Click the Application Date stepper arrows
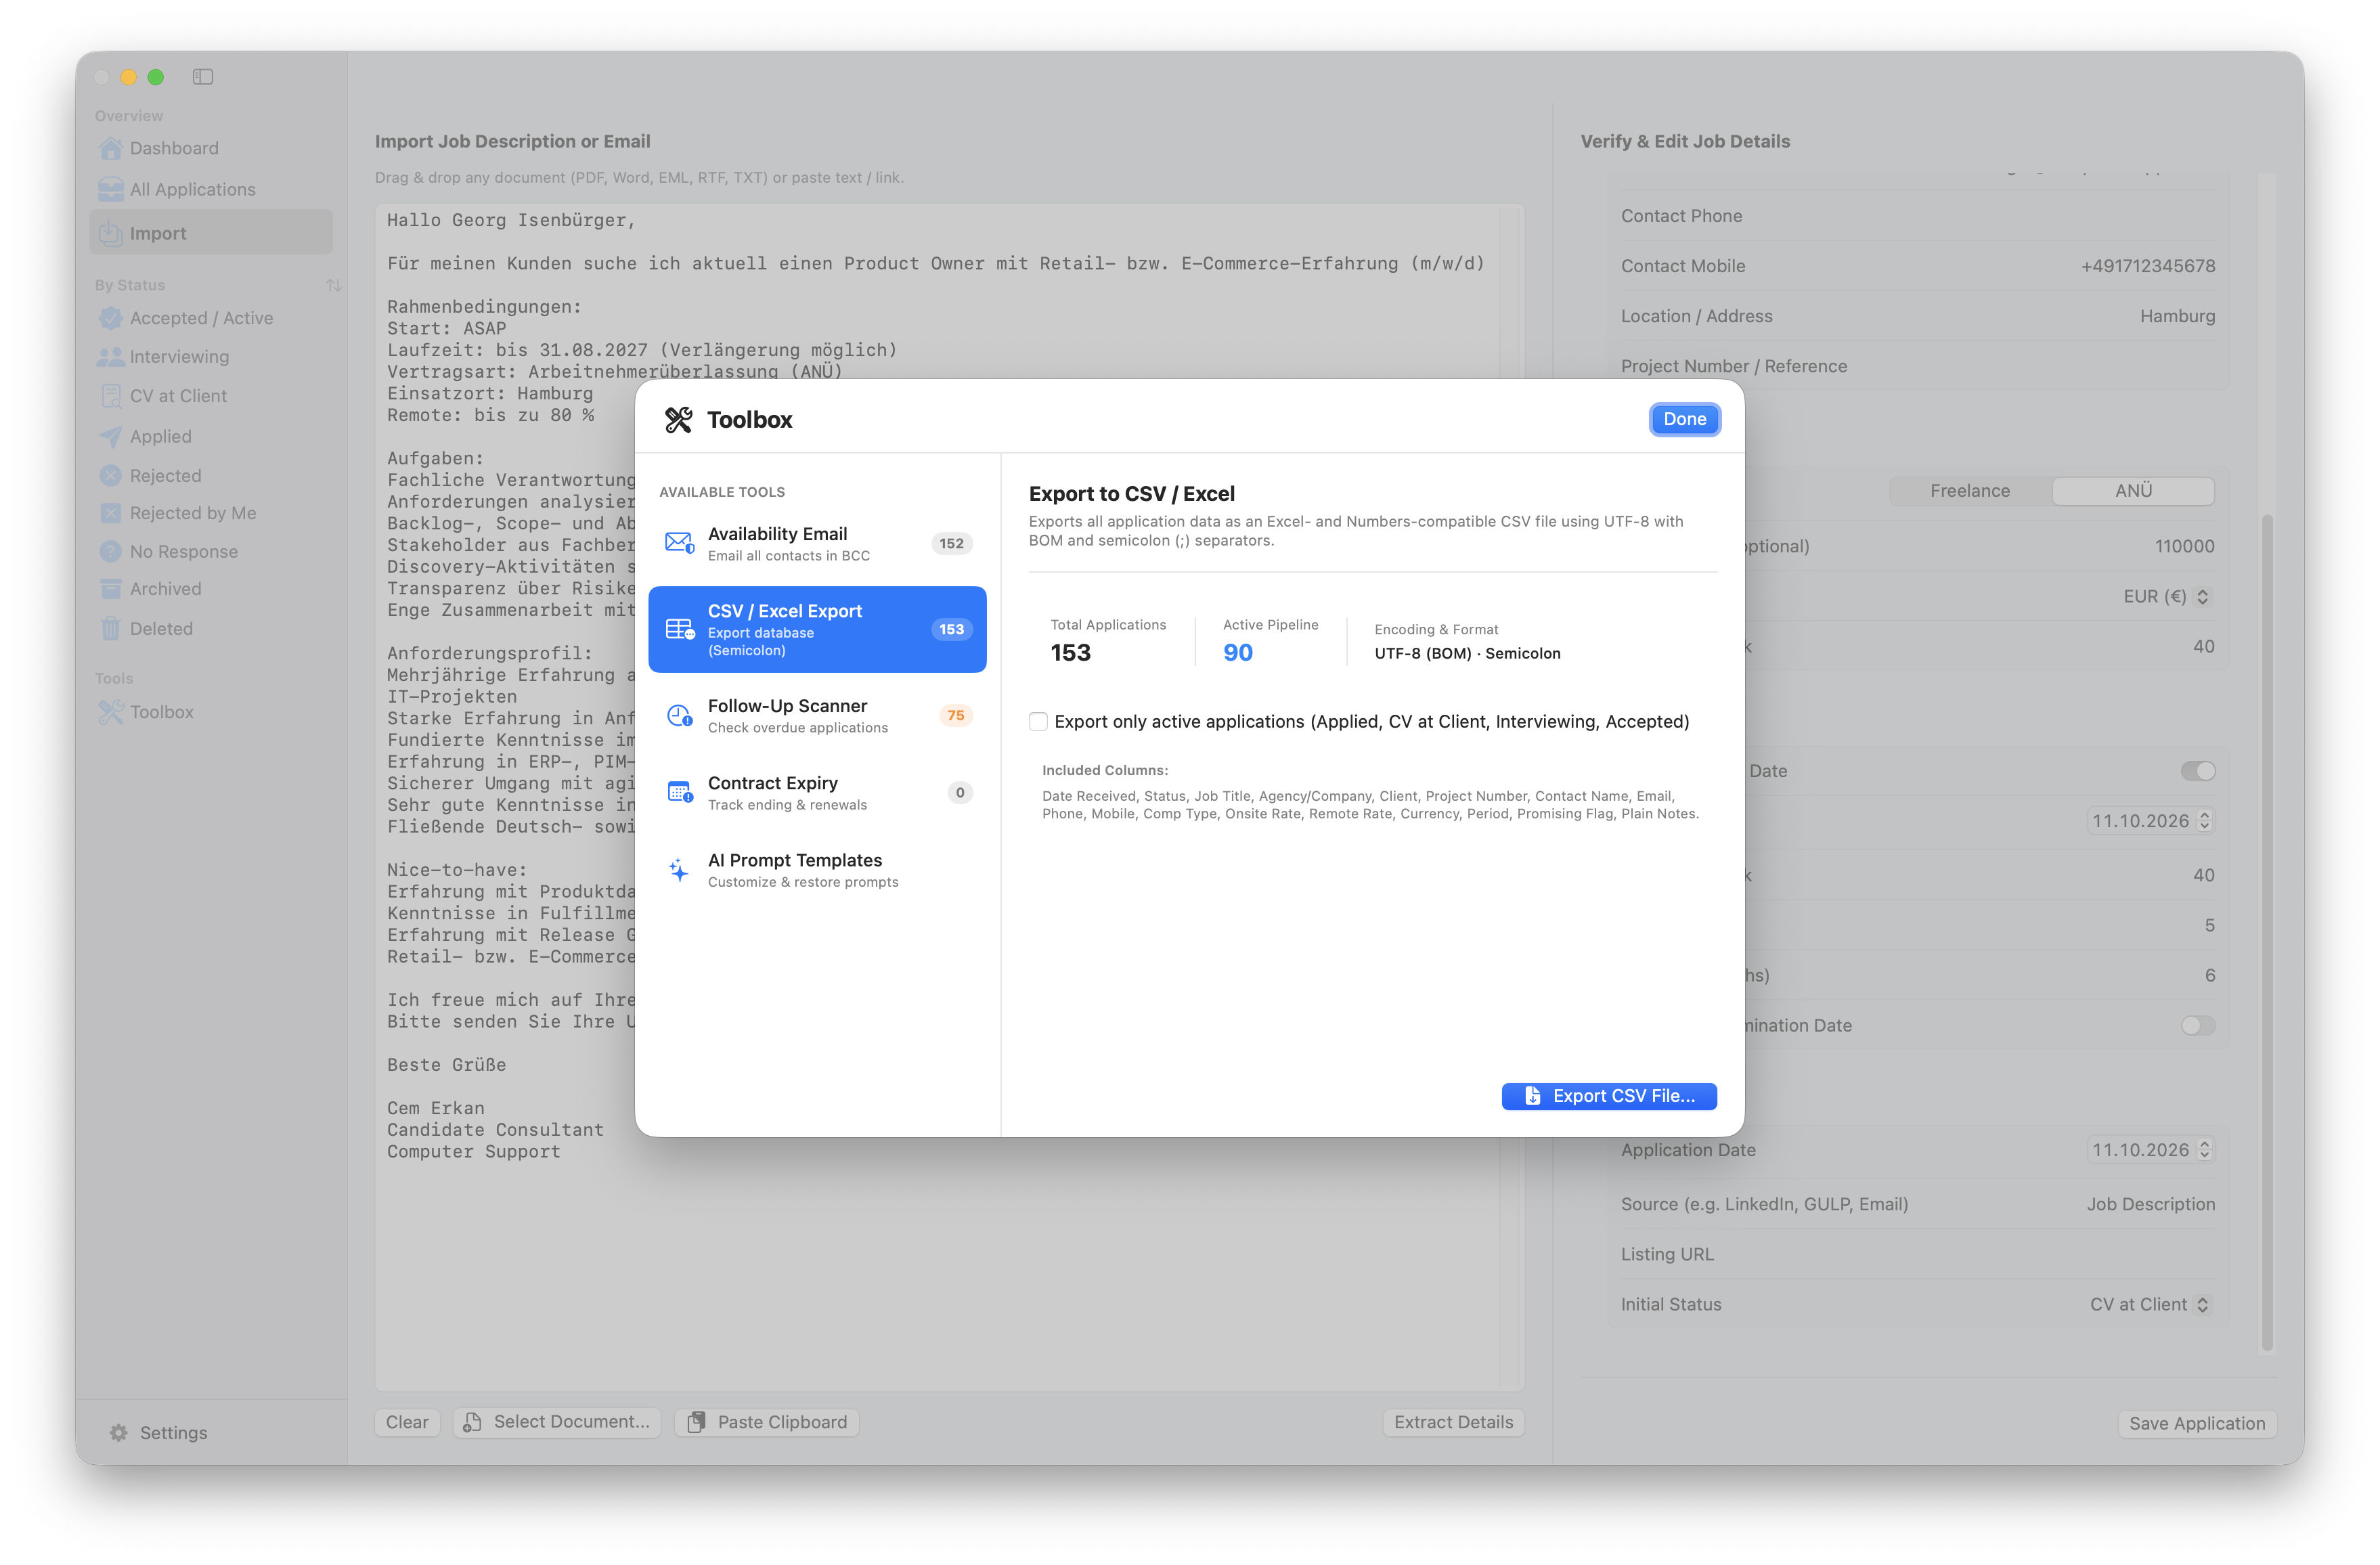This screenshot has height=1565, width=2380. click(2204, 1150)
